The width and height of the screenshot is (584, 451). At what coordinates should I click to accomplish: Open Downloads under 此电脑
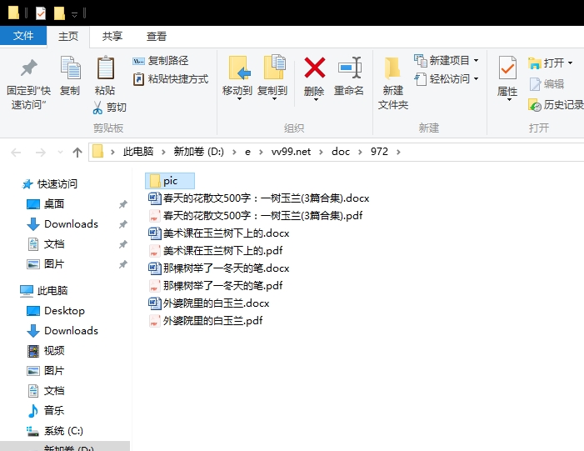62,331
